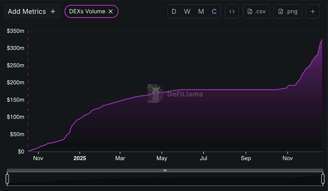This screenshot has width=328, height=191.
Task: Switch chart to Weekly view W
Action: point(187,11)
